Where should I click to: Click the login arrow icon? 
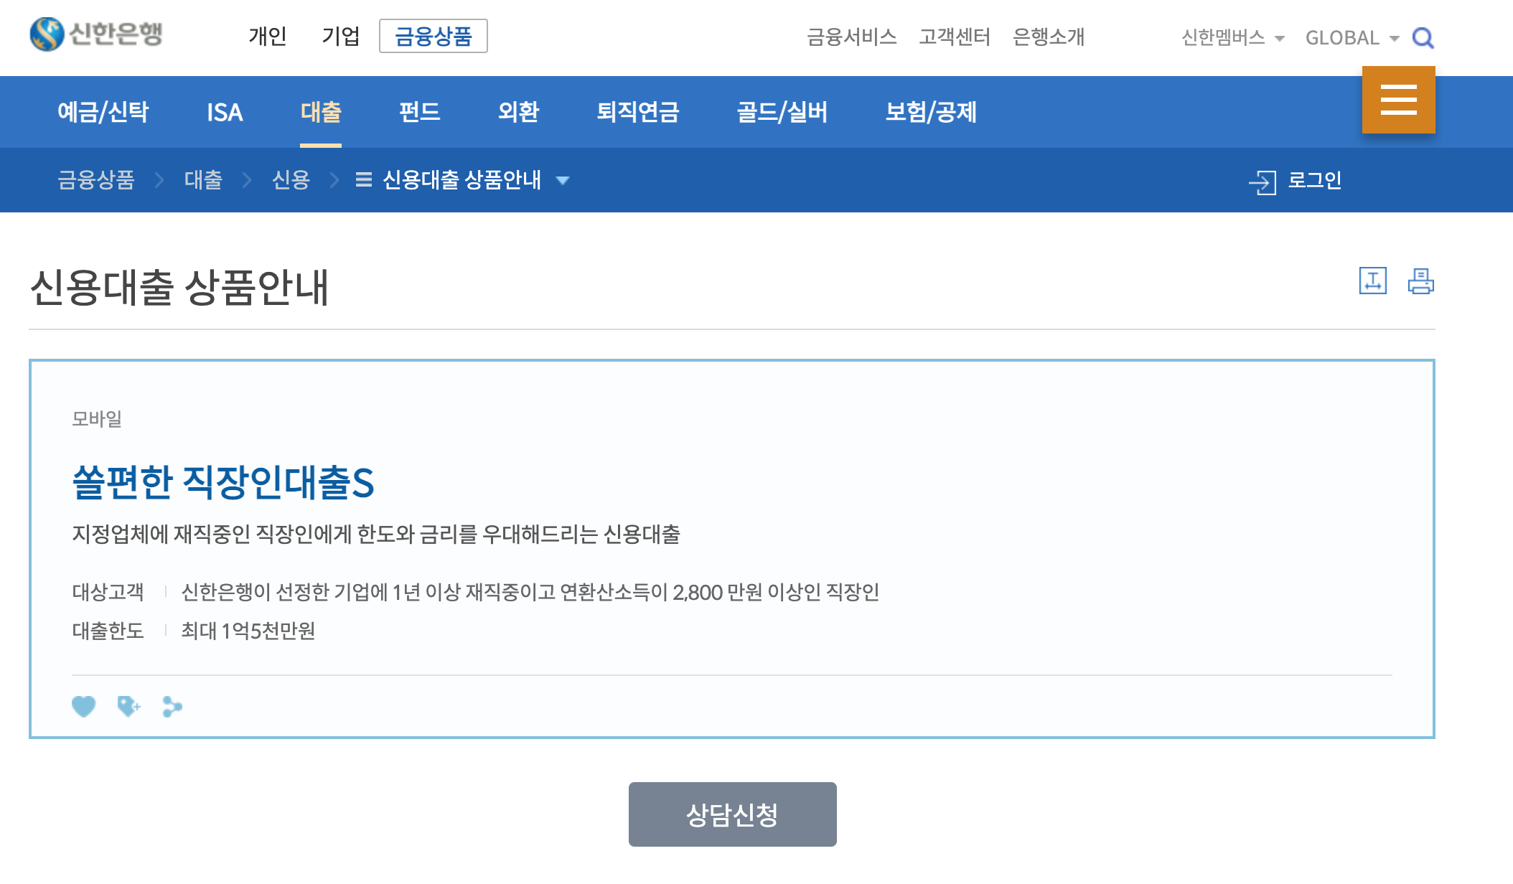pos(1263,182)
